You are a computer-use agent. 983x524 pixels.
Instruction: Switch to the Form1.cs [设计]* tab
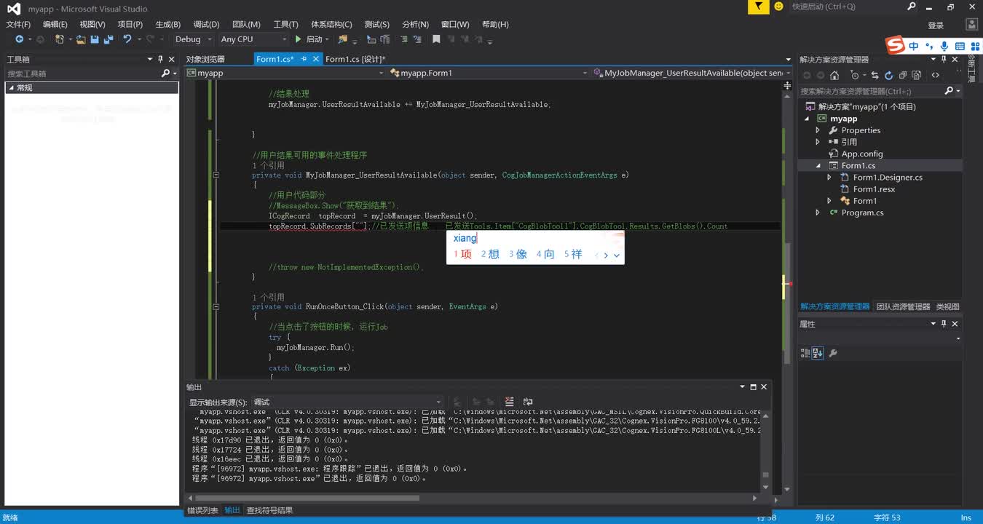(355, 59)
